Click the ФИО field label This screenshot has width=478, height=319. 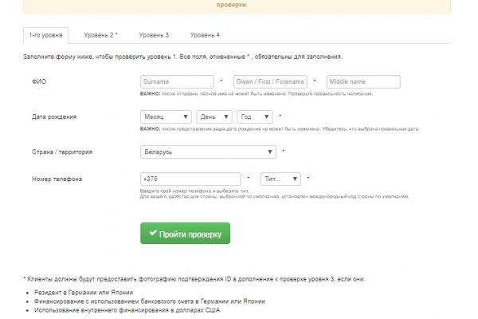(37, 81)
